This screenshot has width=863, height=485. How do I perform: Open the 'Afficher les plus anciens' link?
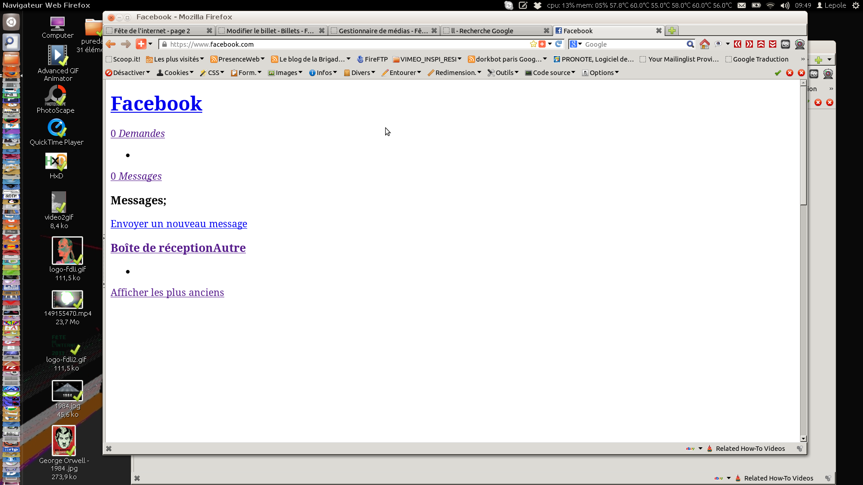click(x=167, y=292)
